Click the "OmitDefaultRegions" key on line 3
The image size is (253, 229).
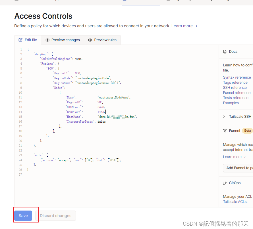56,59
